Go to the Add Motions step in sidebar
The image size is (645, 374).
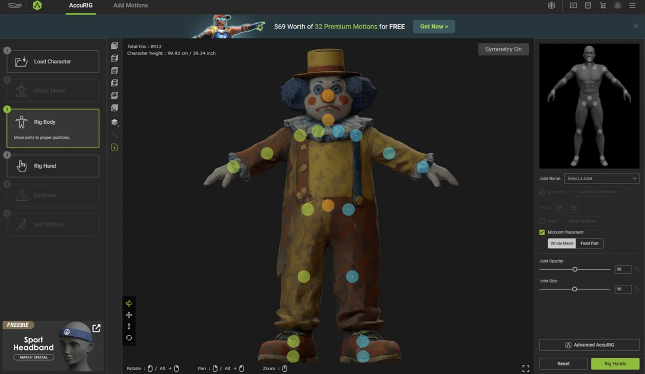[x=53, y=224]
